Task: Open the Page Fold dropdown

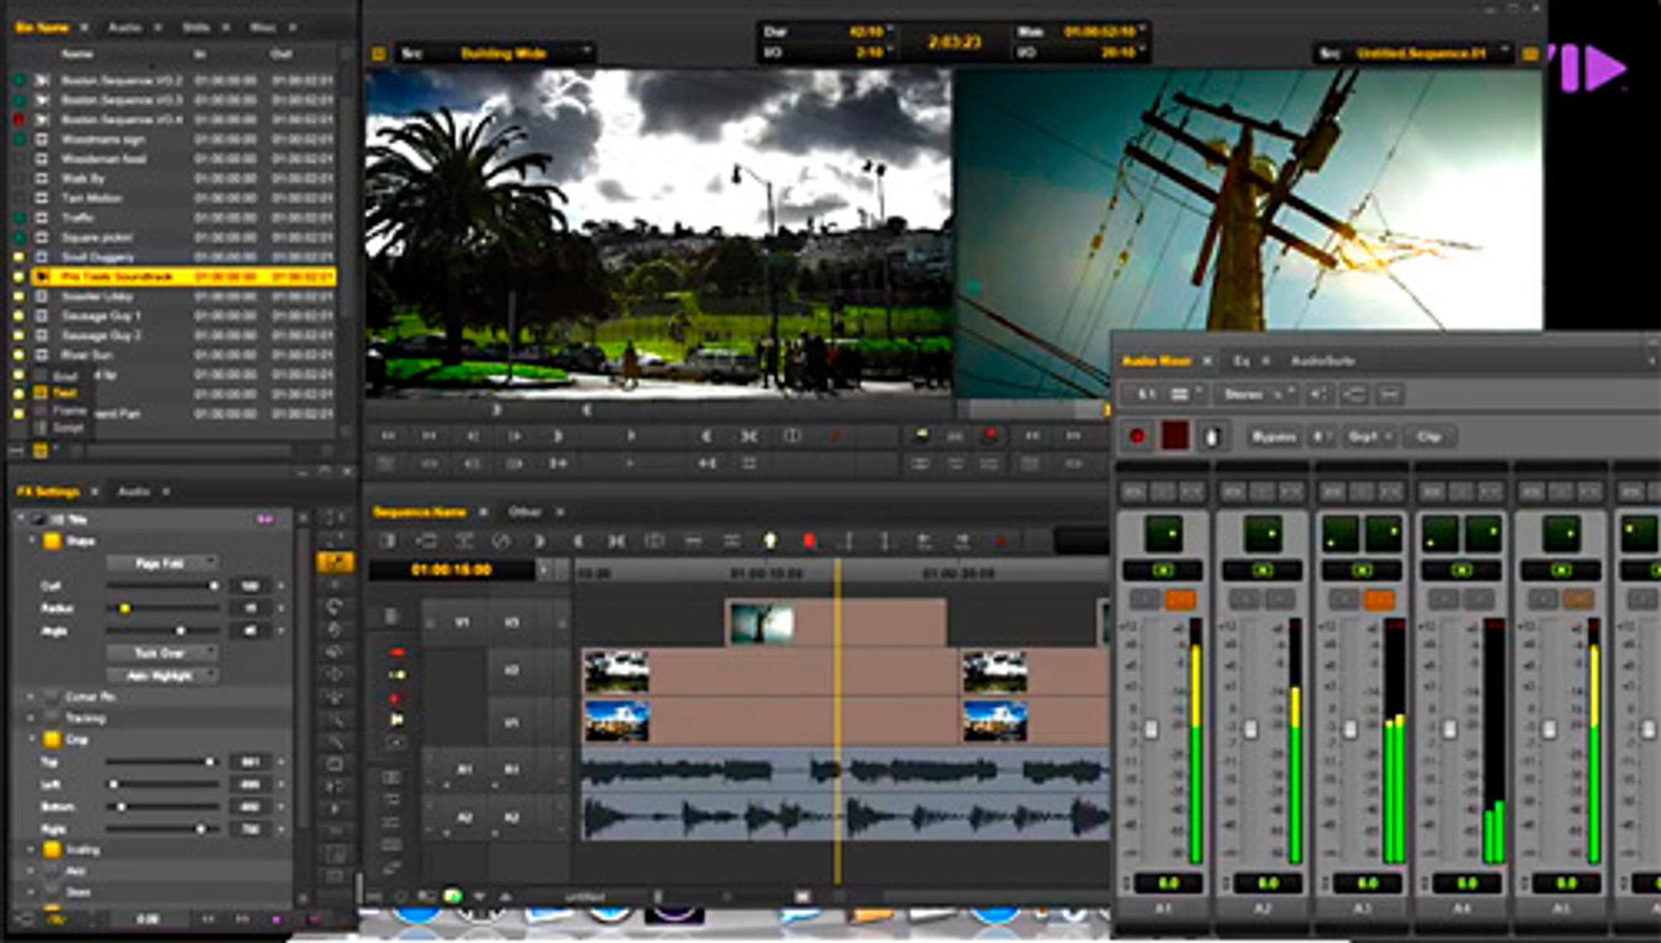Action: [x=162, y=563]
